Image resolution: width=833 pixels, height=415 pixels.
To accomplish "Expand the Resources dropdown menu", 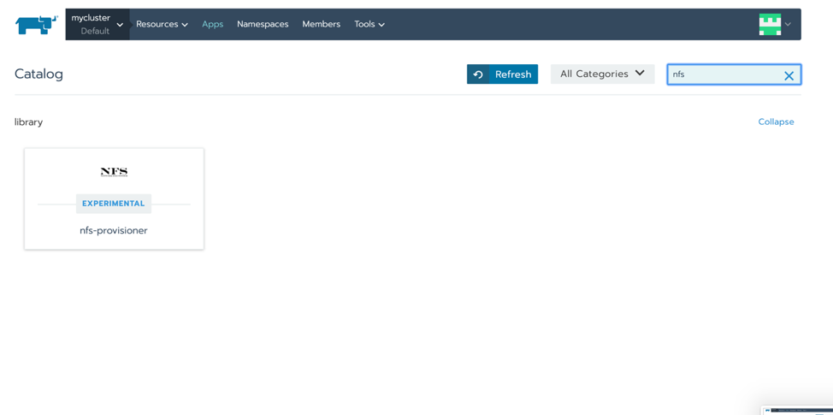I will coord(162,24).
